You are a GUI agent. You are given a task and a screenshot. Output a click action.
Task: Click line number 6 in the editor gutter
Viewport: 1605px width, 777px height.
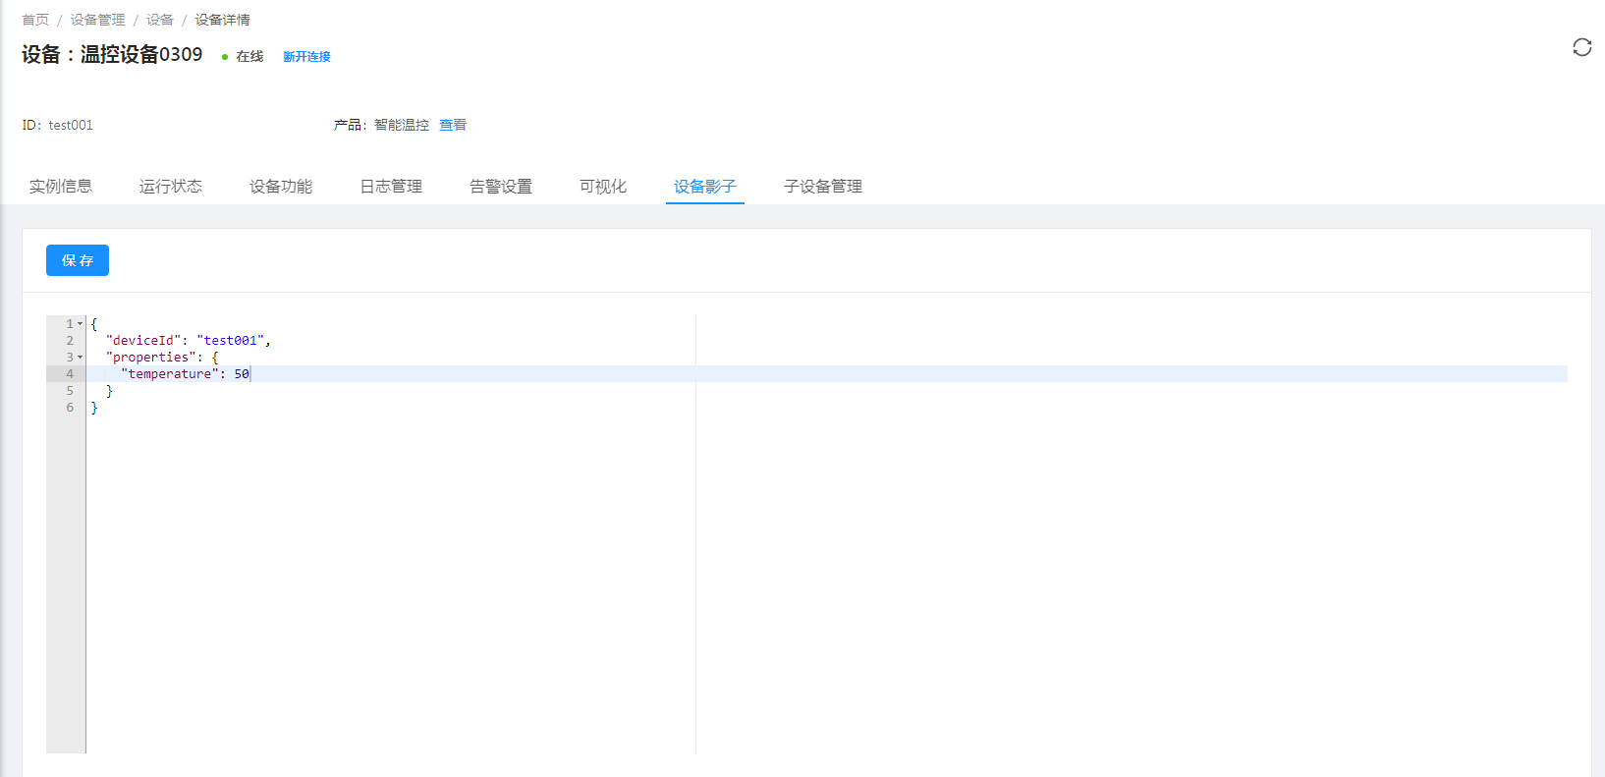(70, 408)
